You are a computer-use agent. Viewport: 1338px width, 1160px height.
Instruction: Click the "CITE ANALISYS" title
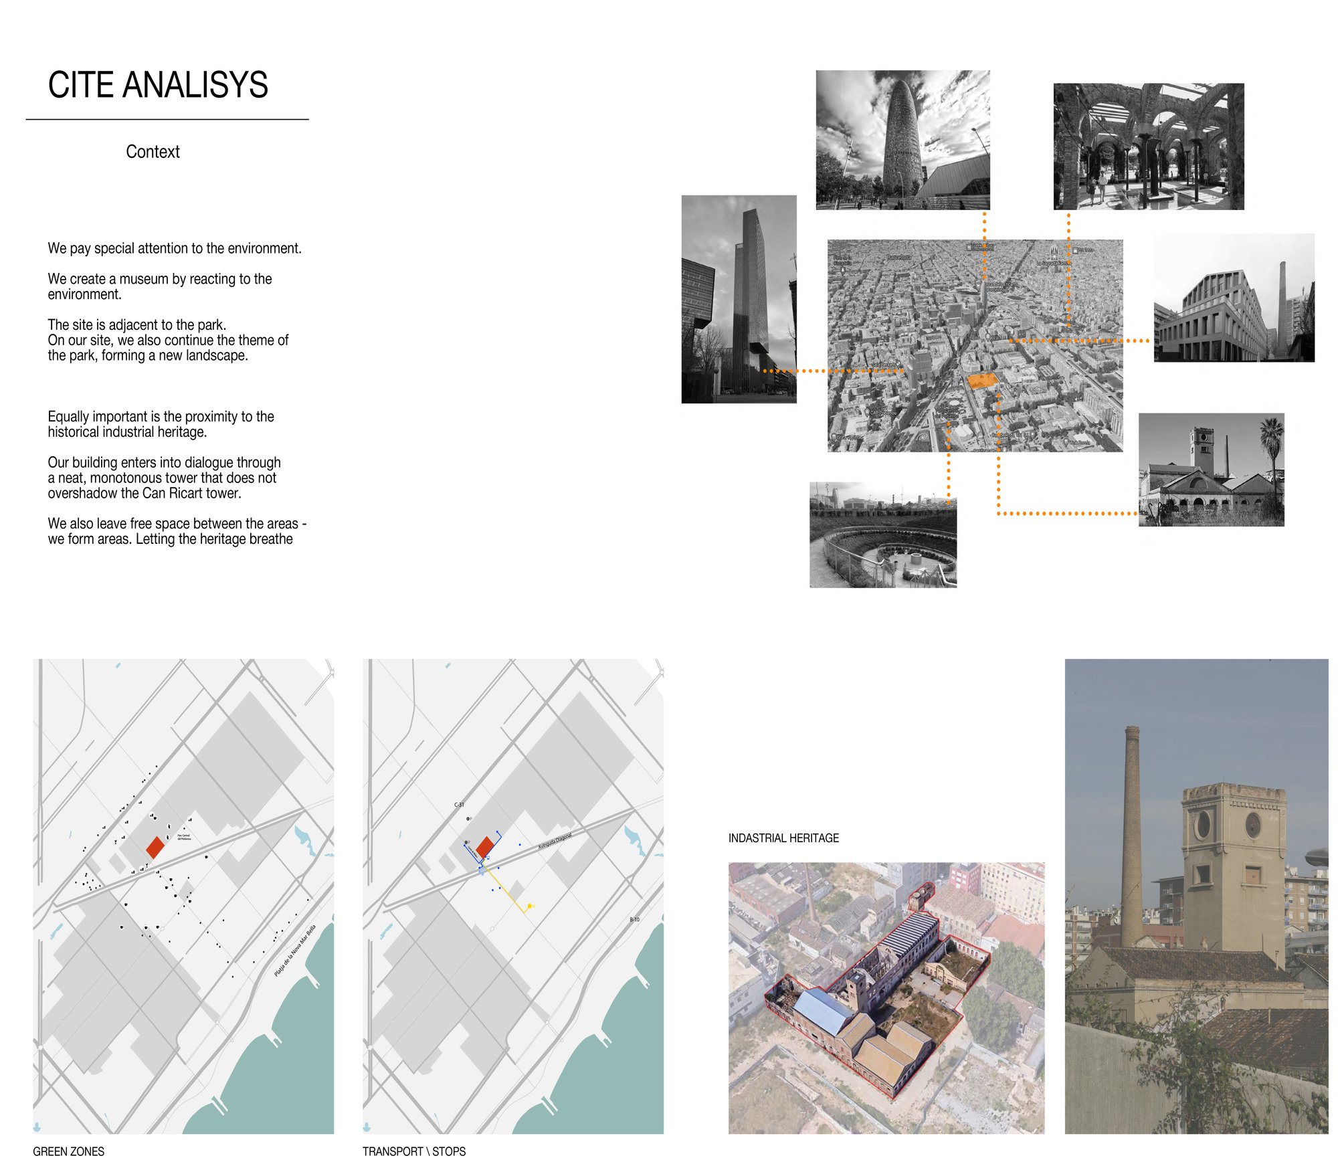click(158, 86)
